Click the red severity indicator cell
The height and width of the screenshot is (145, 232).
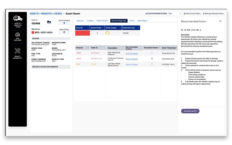pyautogui.click(x=82, y=33)
